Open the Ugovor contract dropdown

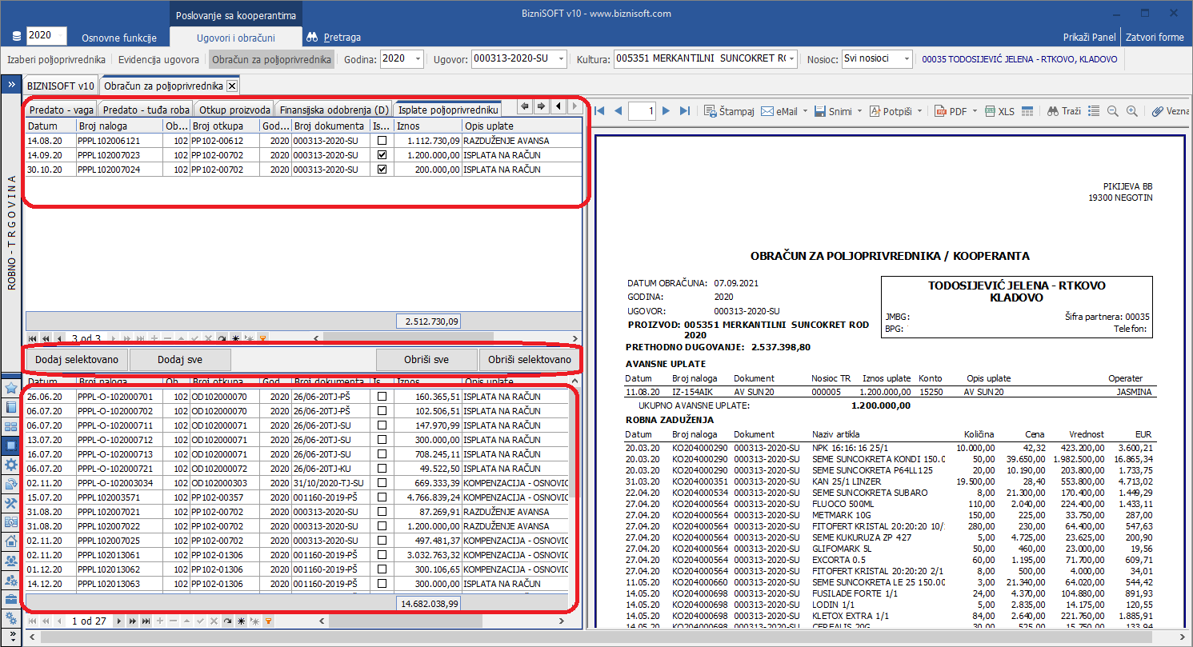click(x=560, y=59)
